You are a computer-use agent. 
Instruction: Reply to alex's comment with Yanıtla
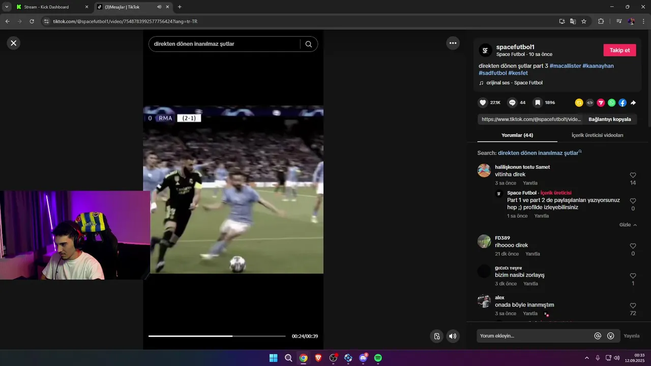click(x=530, y=314)
